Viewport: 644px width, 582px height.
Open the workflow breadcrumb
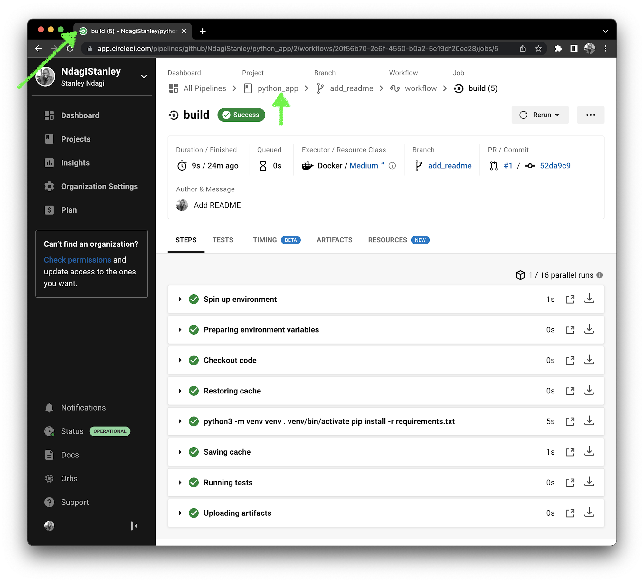point(413,88)
